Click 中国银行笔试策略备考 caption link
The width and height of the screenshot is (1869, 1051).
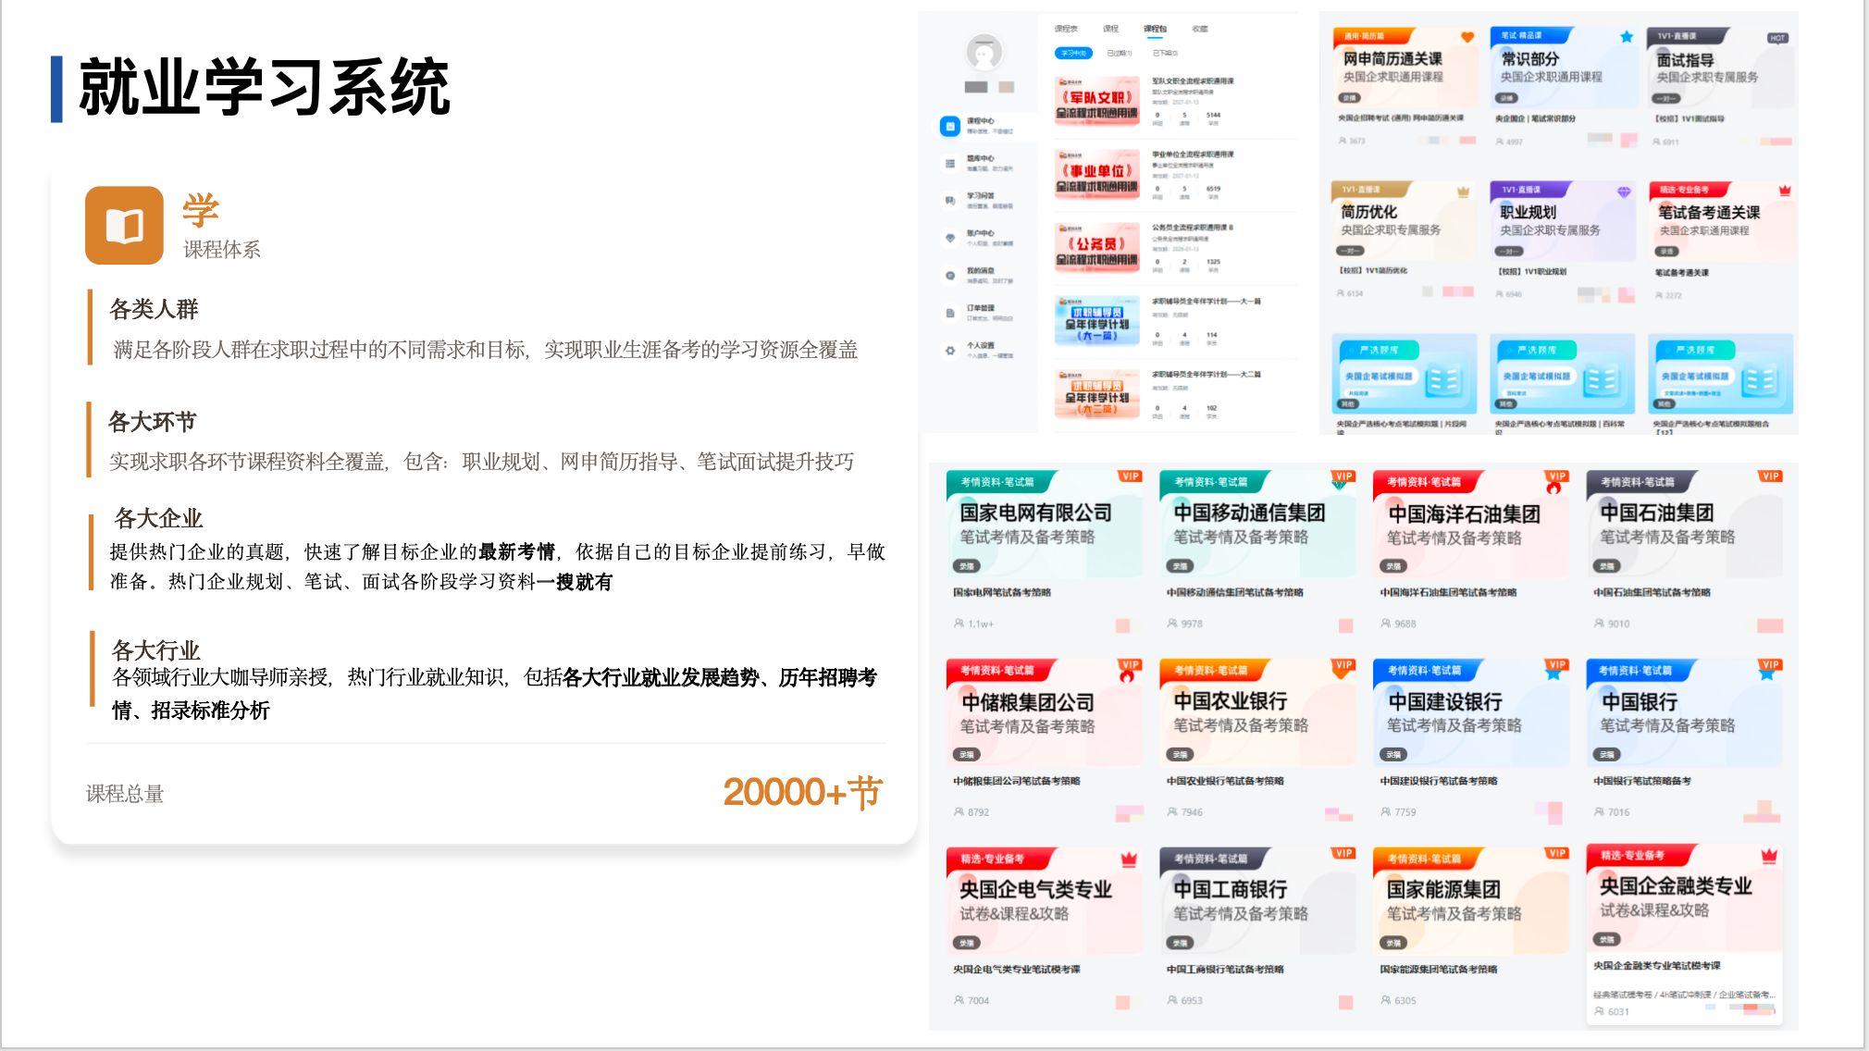click(1642, 781)
